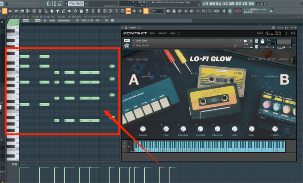The image size is (303, 183).
Task: Click the circular arrow history icon
Action: (x=75, y=11)
